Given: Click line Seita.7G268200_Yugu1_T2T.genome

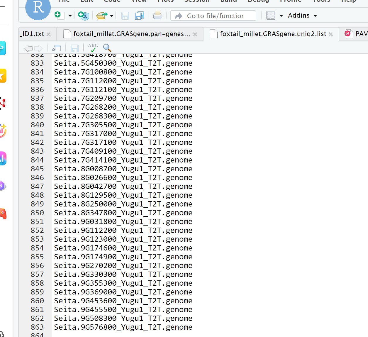Looking at the screenshot, I should (123, 107).
